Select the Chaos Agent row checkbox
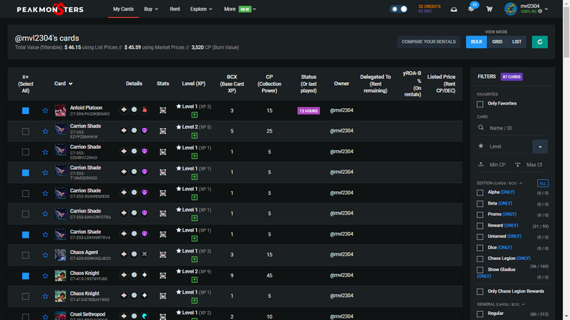The height and width of the screenshot is (320, 570). tap(25, 255)
